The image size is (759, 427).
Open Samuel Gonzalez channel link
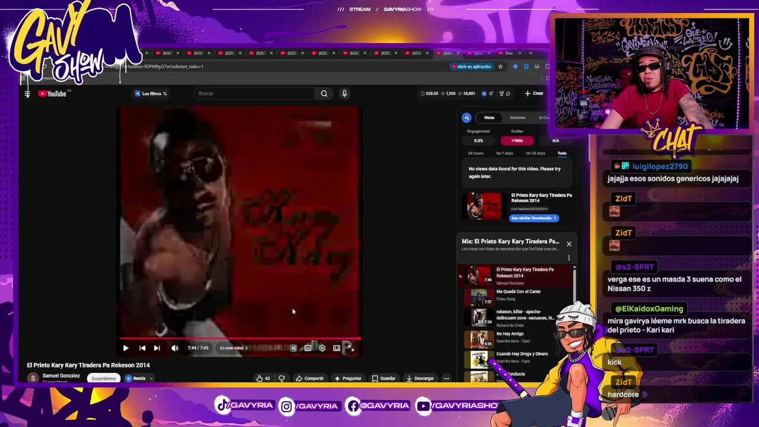61,375
